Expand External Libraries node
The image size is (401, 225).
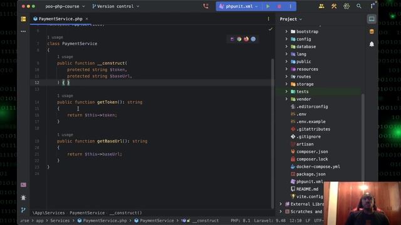[x=281, y=204]
